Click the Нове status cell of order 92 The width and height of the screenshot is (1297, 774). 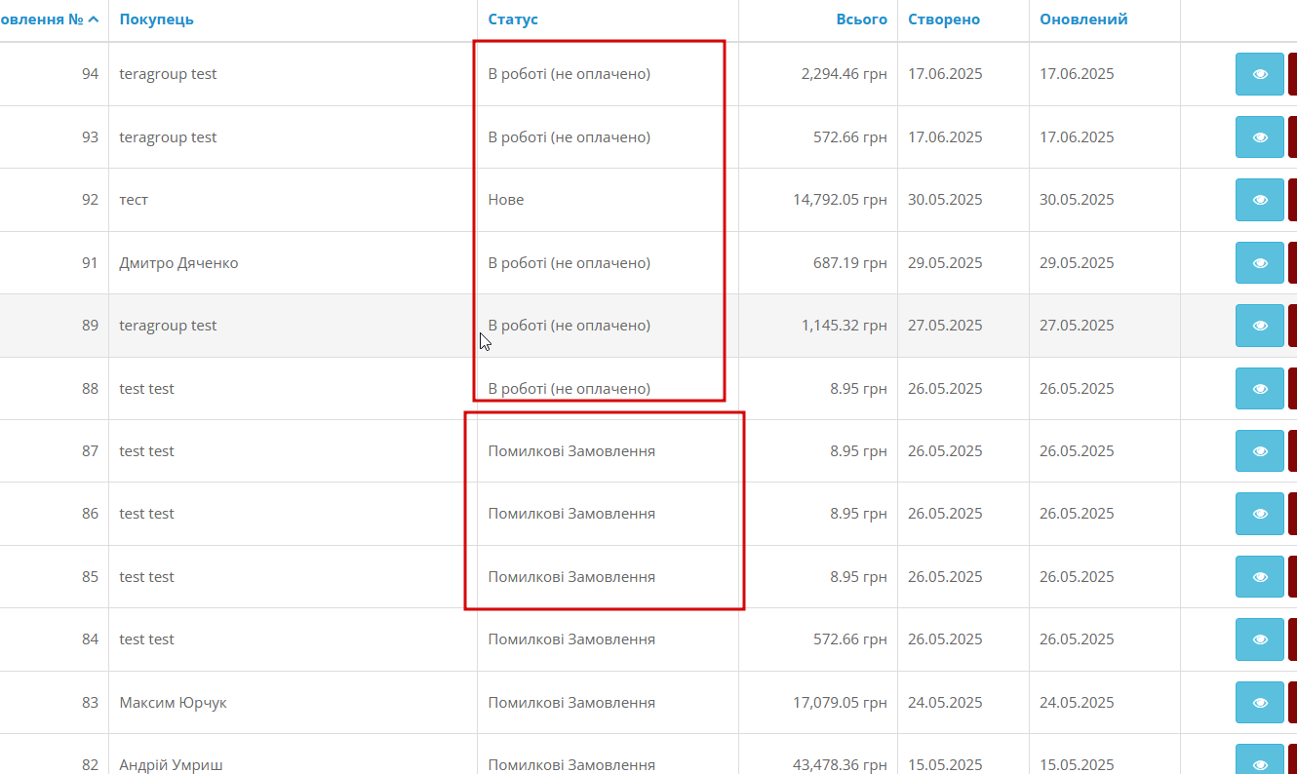pyautogui.click(x=506, y=200)
